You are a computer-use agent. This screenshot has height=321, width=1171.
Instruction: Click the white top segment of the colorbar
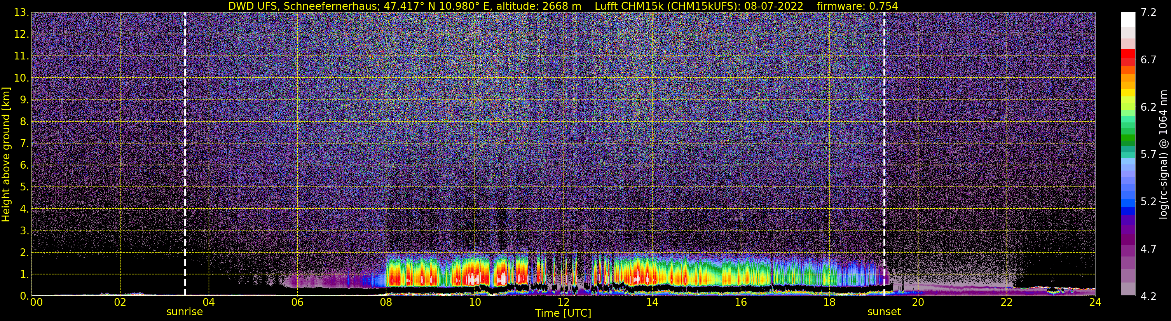[1128, 19]
